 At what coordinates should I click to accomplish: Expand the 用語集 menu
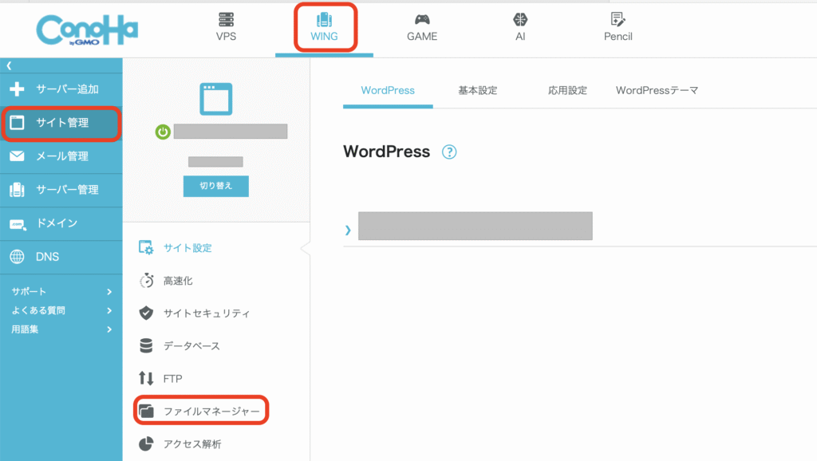pyautogui.click(x=61, y=329)
